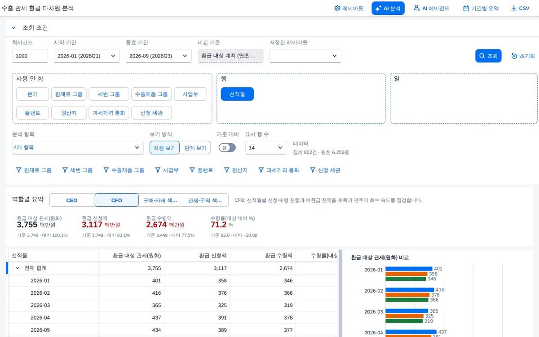Sort by 환급 신청액 column header
The height and width of the screenshot is (337, 539).
coord(197,256)
